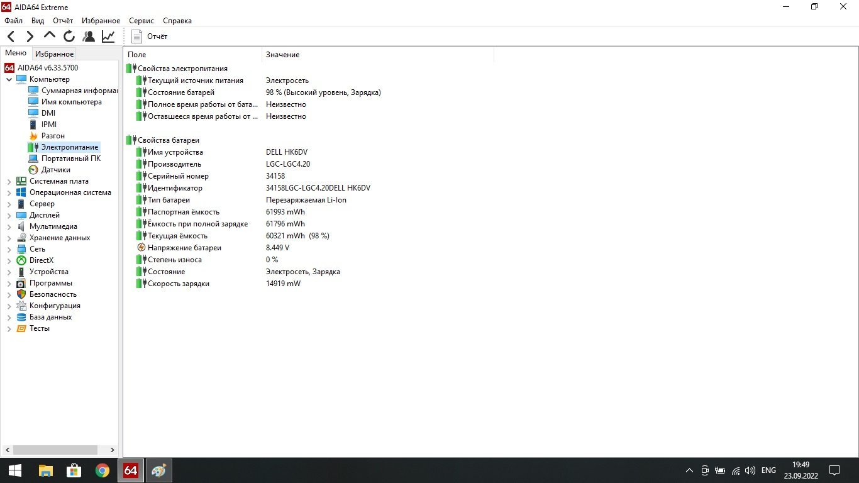Select the Напряжение батареи row
The width and height of the screenshot is (859, 483).
click(x=213, y=248)
